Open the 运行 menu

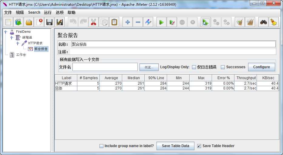click(48, 12)
